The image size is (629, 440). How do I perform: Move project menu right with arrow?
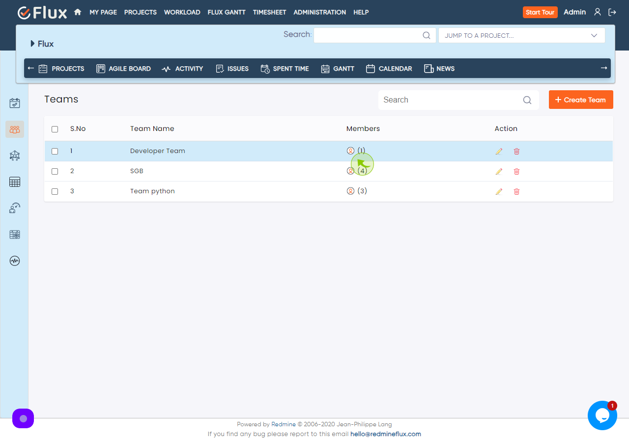click(604, 68)
